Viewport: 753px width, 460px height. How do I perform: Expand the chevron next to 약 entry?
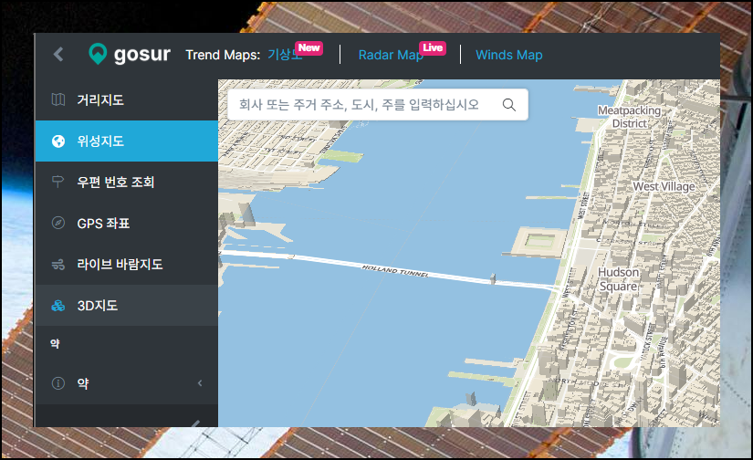[x=200, y=383]
